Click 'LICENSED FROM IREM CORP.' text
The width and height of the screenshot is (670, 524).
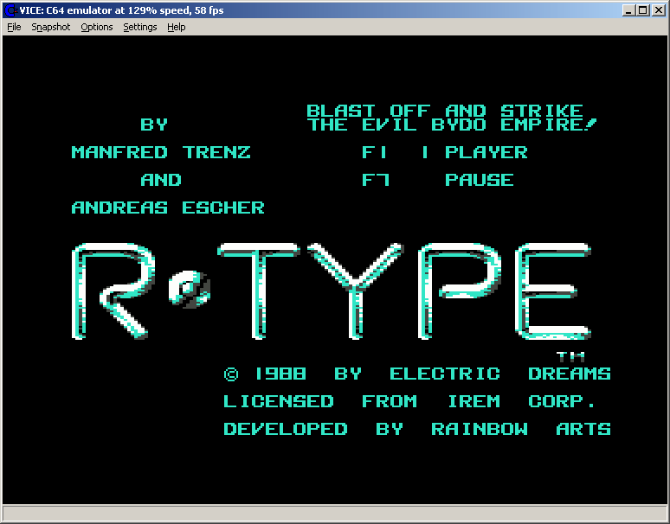(409, 401)
